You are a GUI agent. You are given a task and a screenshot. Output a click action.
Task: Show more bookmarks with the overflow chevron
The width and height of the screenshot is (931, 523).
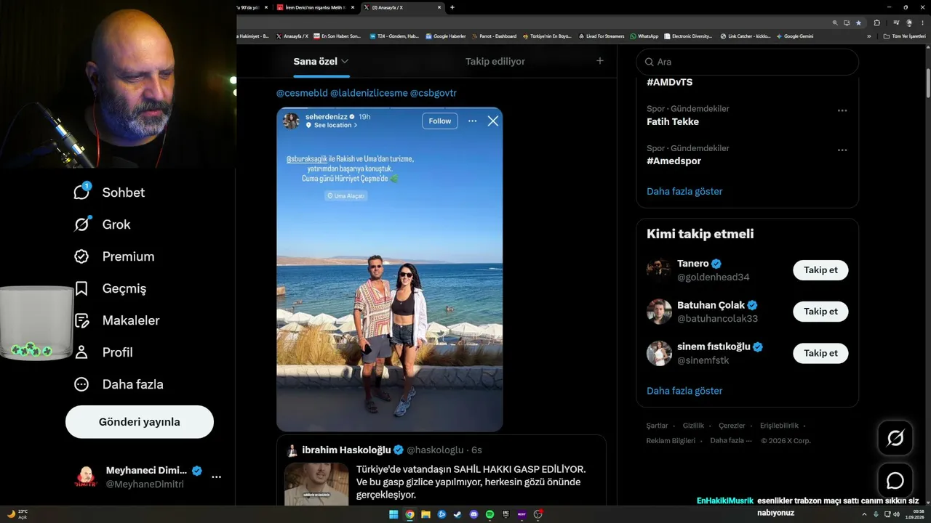[x=868, y=36]
